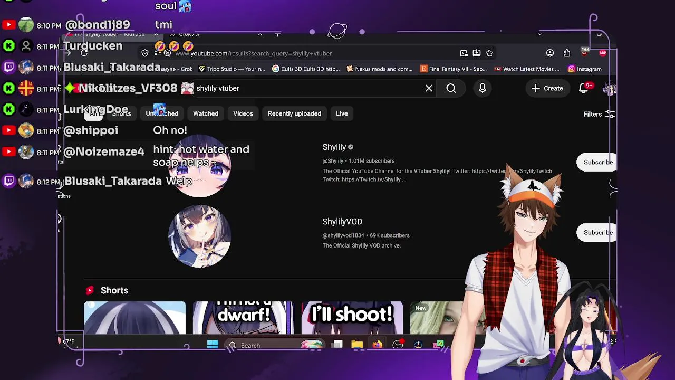Select the Videos filter chip
This screenshot has width=675, height=380.
point(243,113)
